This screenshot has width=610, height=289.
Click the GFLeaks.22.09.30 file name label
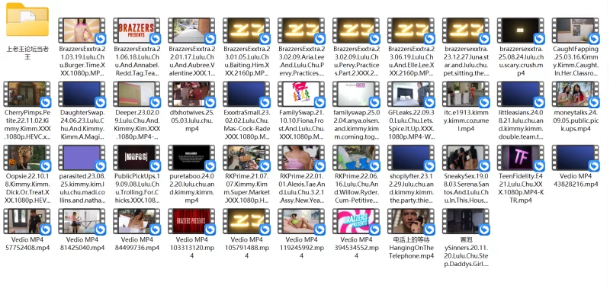(411, 125)
